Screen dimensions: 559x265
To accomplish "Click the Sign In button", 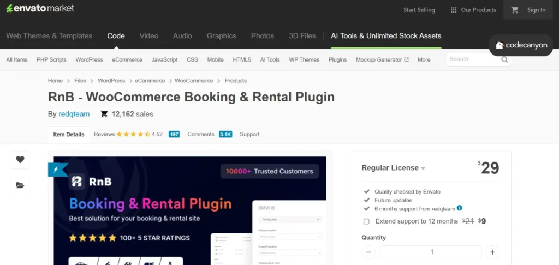I will (537, 10).
